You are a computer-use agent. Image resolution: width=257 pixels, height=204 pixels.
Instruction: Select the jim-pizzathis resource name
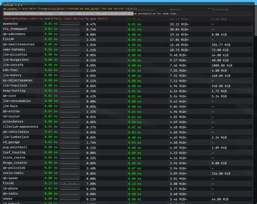(x=15, y=55)
